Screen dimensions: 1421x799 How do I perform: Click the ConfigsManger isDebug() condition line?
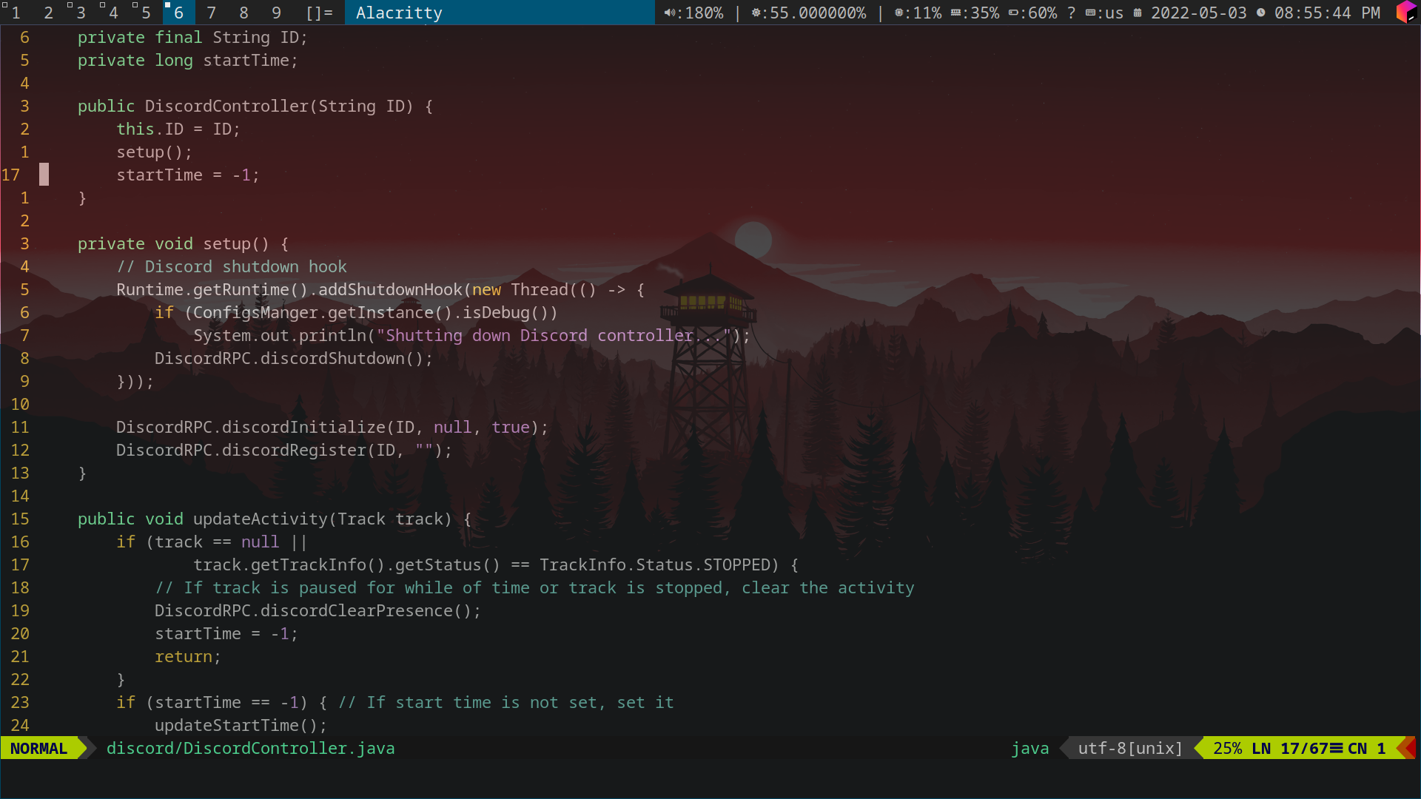(x=356, y=312)
